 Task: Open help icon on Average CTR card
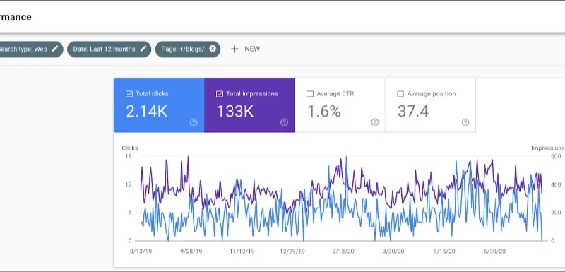[375, 122]
